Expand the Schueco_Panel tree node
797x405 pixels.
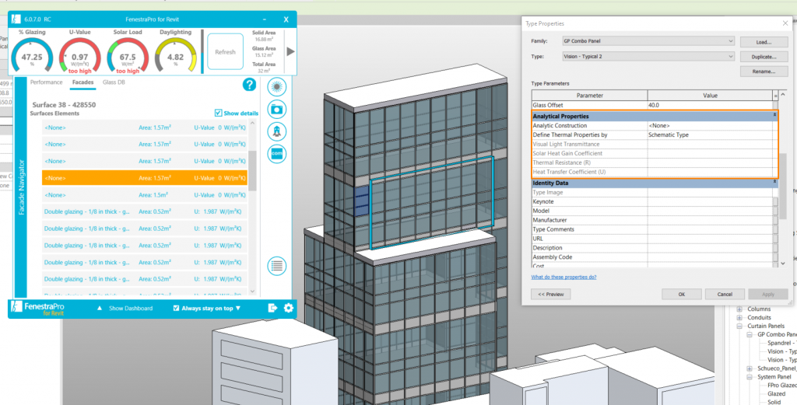click(x=750, y=368)
